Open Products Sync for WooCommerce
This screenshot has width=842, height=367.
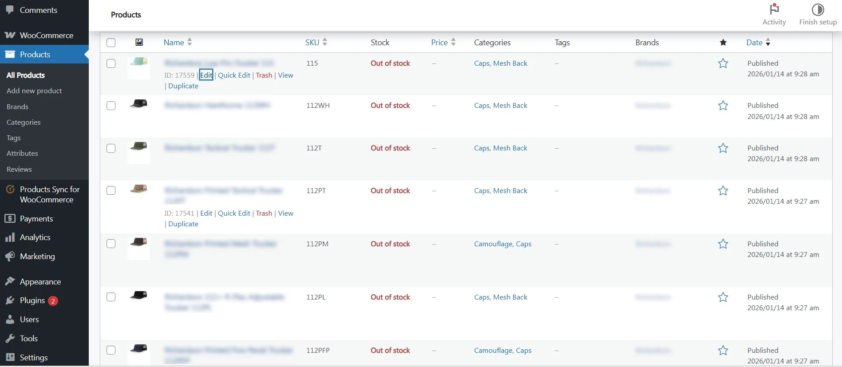(x=50, y=194)
